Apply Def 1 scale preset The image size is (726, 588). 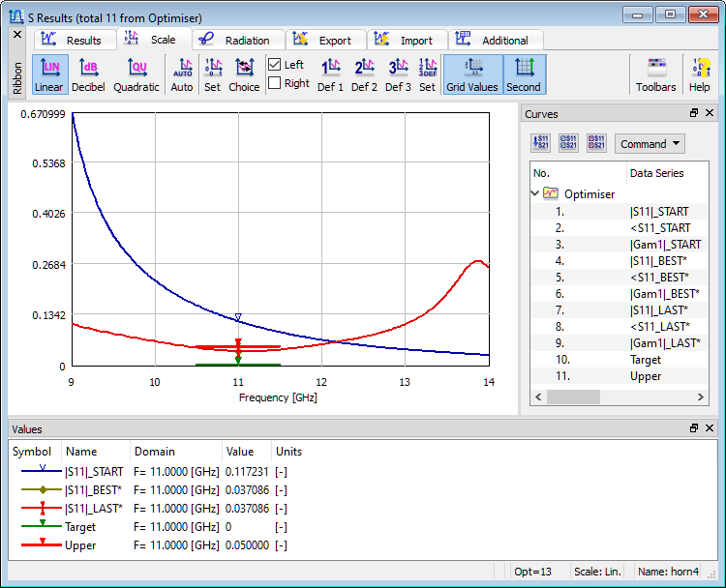click(331, 74)
